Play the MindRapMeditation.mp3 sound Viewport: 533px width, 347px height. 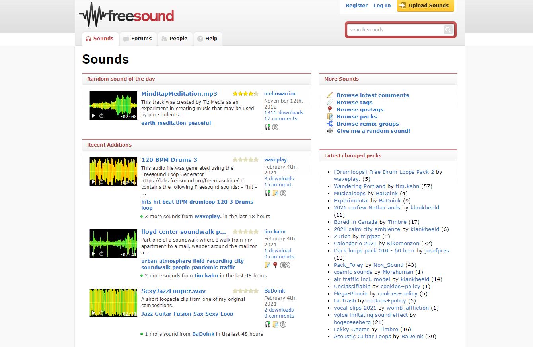pyautogui.click(x=93, y=116)
